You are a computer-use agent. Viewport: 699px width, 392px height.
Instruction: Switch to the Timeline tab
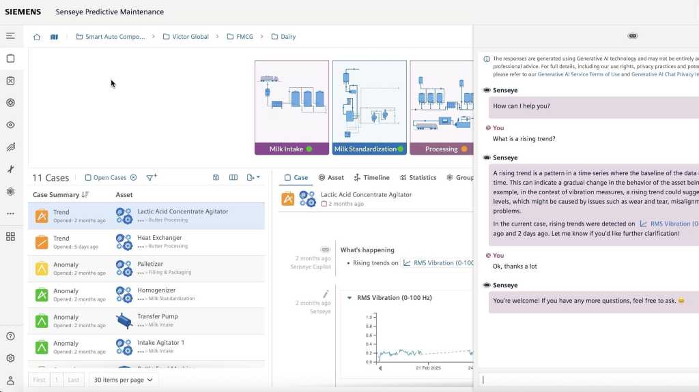click(x=371, y=177)
